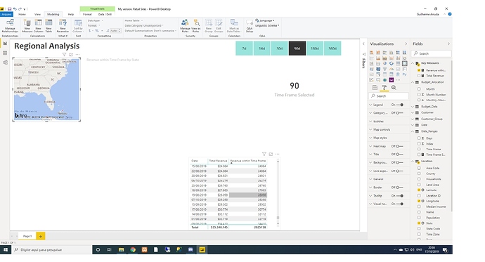485x262 pixels.
Task: Click Q&A Setup icon in ribbon
Action: [250, 26]
